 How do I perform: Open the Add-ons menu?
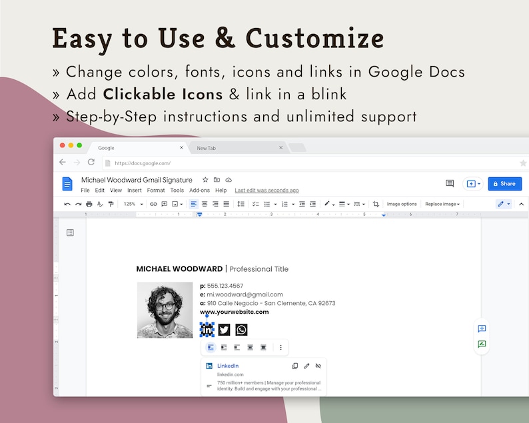click(199, 191)
